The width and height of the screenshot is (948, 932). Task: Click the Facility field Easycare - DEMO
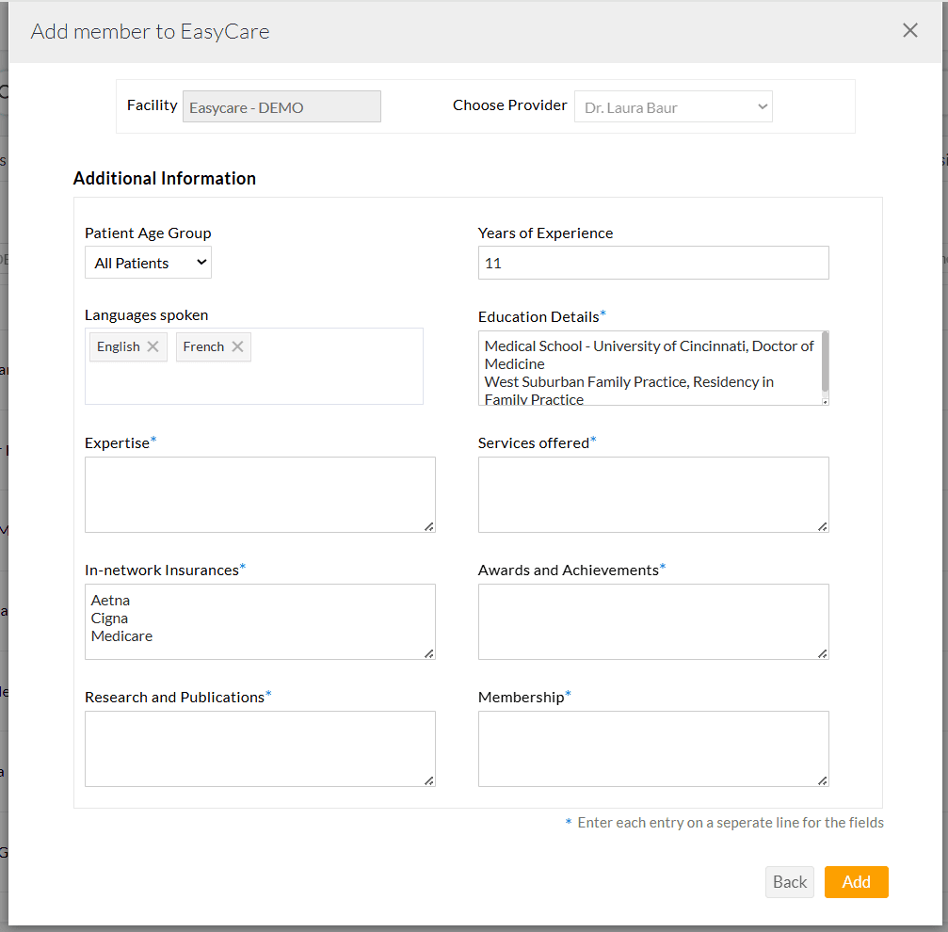pos(281,107)
